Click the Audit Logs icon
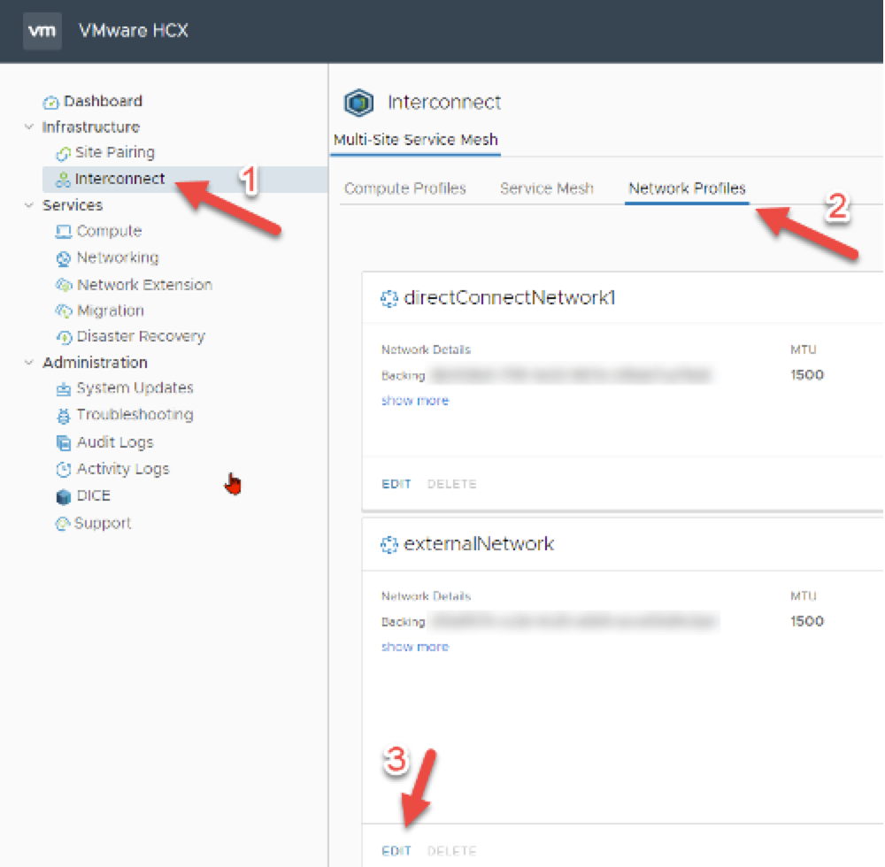 click(x=63, y=443)
